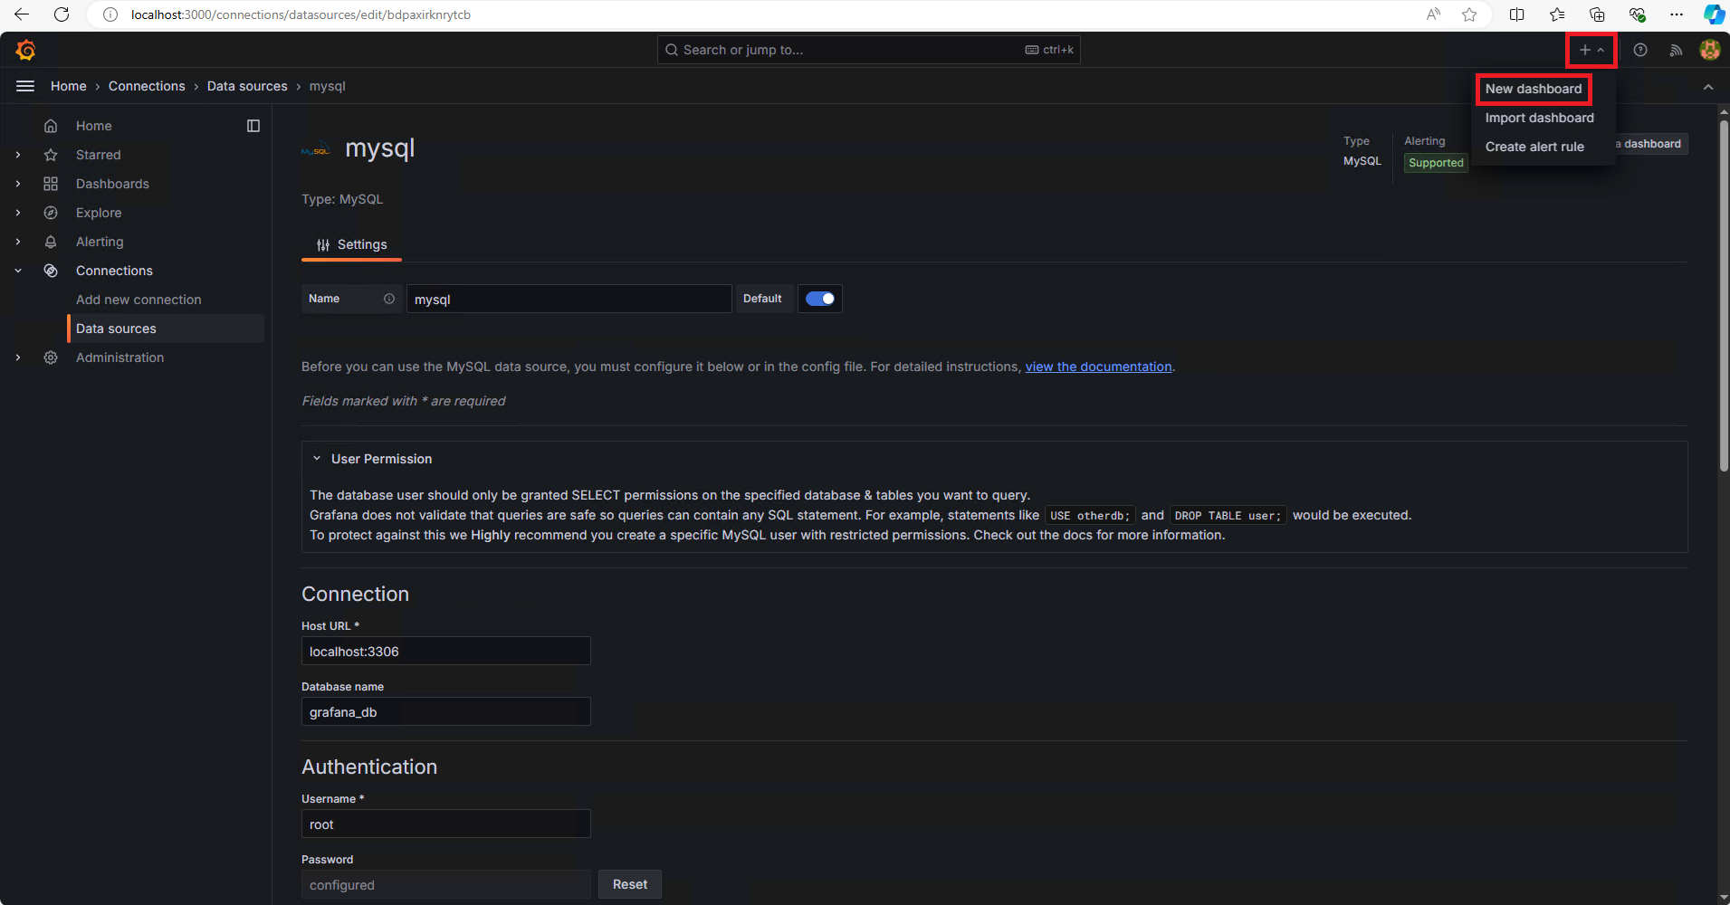The height and width of the screenshot is (905, 1730).
Task: Open the hamburger menu toggle
Action: pyautogui.click(x=25, y=86)
